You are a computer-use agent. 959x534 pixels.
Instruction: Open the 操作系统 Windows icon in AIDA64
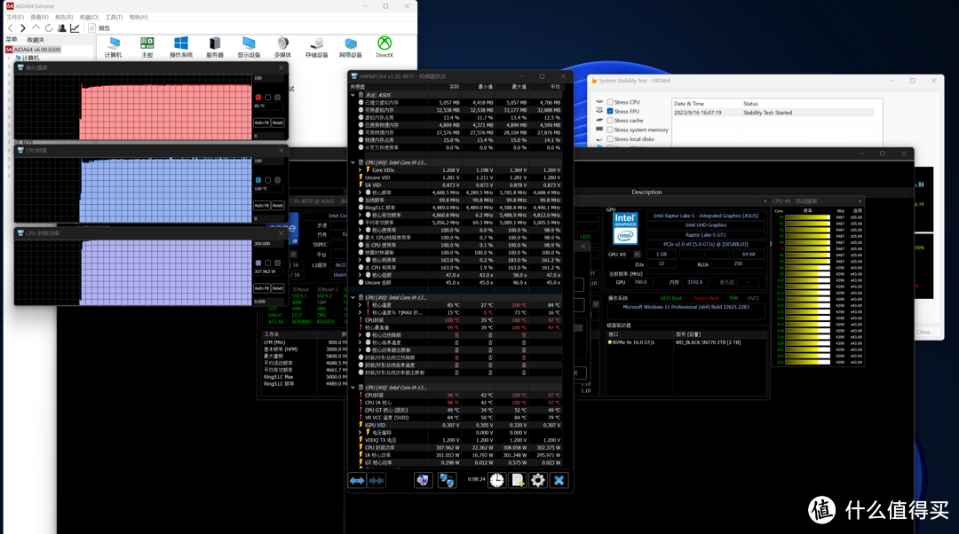181,47
